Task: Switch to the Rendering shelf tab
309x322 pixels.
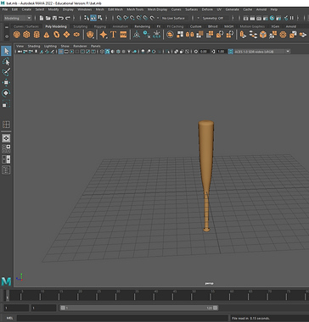Action: pos(143,26)
